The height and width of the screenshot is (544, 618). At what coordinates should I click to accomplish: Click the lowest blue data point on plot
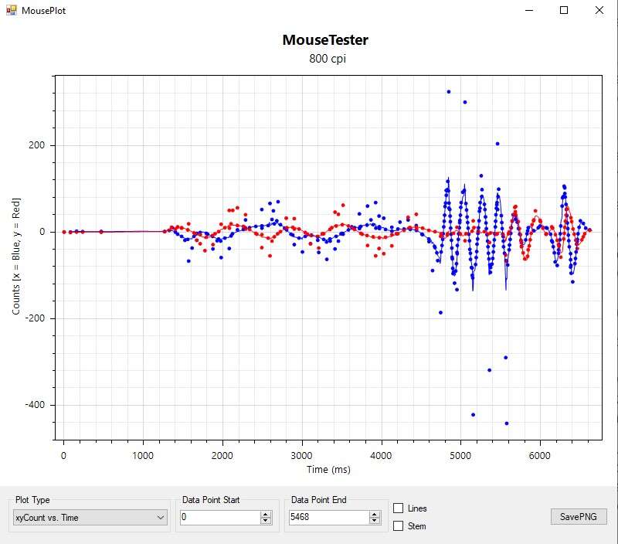coord(507,423)
